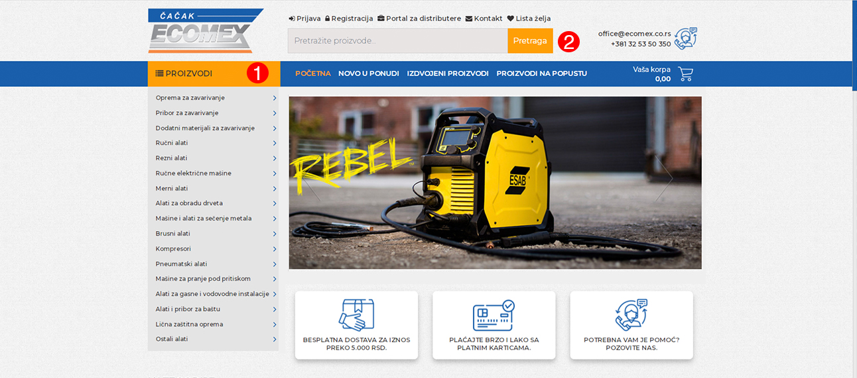Expand Rezni alati category
857x378 pixels.
214,158
